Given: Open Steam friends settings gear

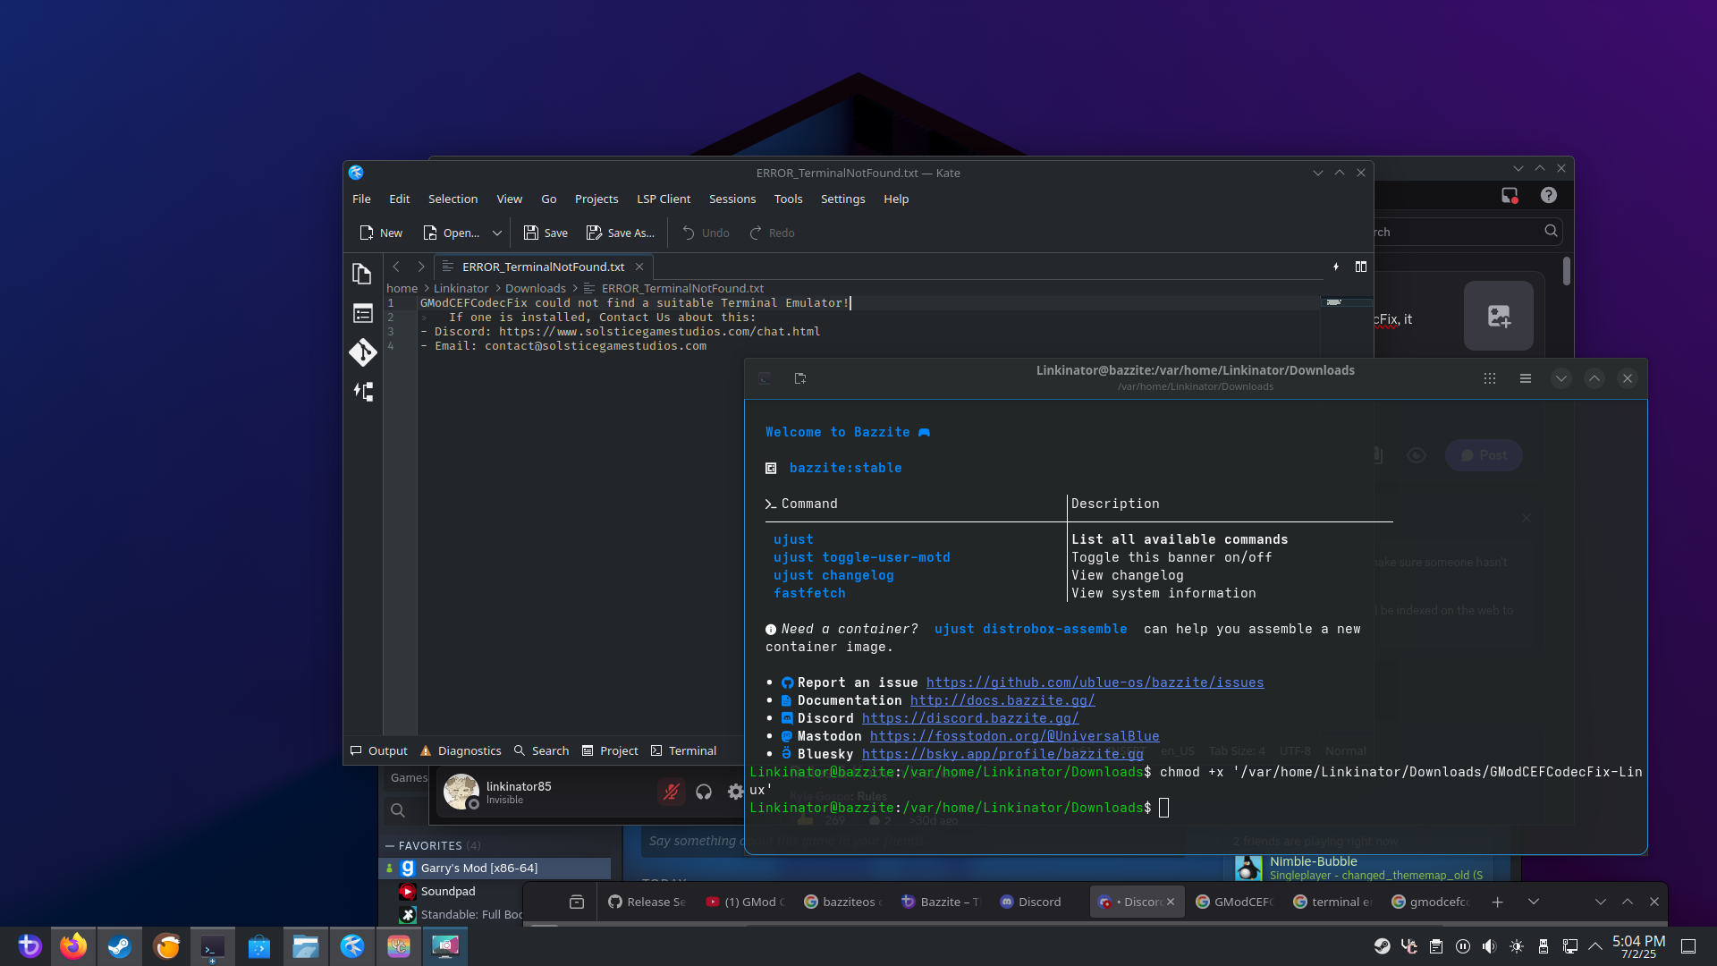Looking at the screenshot, I should point(735,792).
